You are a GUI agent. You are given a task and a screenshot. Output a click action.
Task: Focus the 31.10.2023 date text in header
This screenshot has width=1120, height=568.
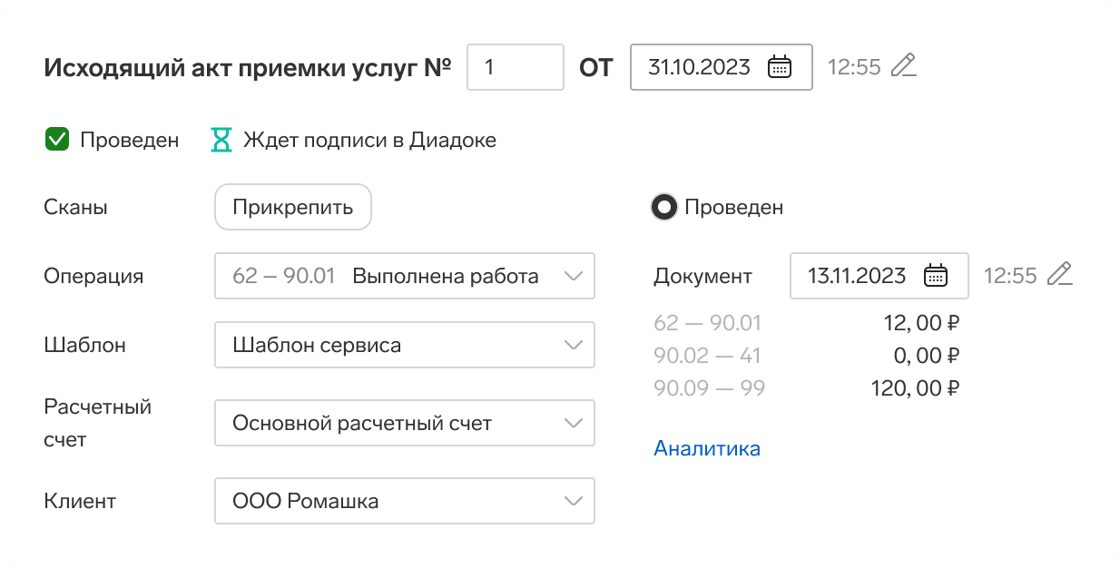(699, 67)
